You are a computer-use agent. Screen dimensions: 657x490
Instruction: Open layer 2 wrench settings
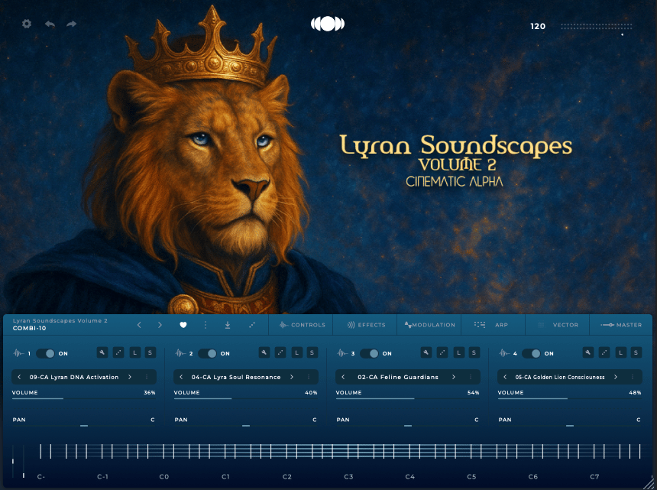click(x=264, y=352)
